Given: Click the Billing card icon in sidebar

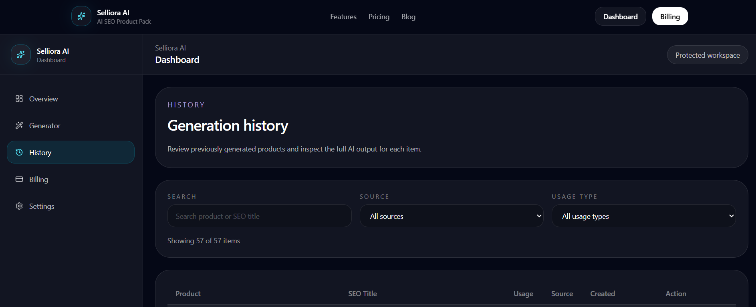Looking at the screenshot, I should coord(19,179).
